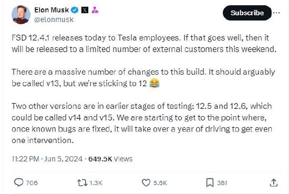This screenshot has width=289, height=194.
Task: Click the 11:22 PM Jun 5, 2024 timestamp
Action: point(47,159)
